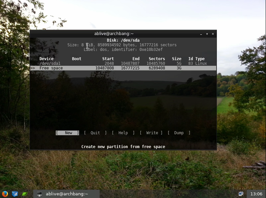Viewport: 266px width, 198px height.
Task: Click the Size column header
Action: click(x=176, y=59)
